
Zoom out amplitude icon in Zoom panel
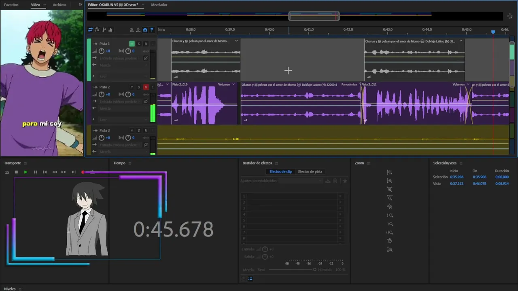click(x=390, y=181)
